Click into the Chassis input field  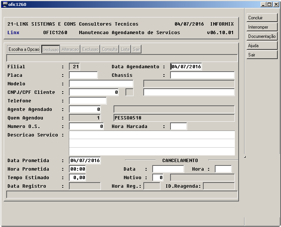point(202,75)
